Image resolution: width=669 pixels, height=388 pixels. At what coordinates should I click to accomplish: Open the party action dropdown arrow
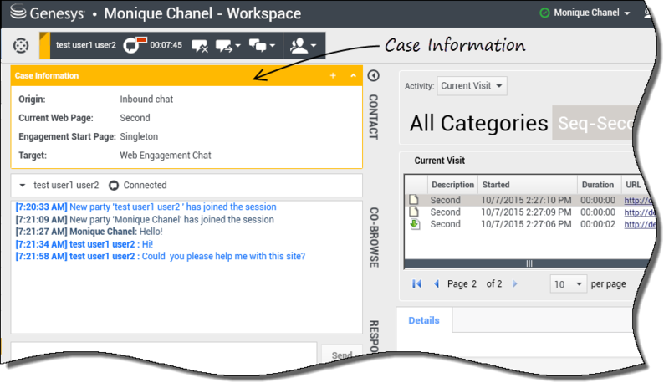click(313, 45)
